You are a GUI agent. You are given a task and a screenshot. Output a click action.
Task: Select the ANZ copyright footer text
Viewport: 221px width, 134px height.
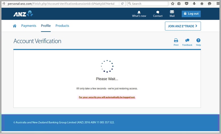tap(64, 122)
